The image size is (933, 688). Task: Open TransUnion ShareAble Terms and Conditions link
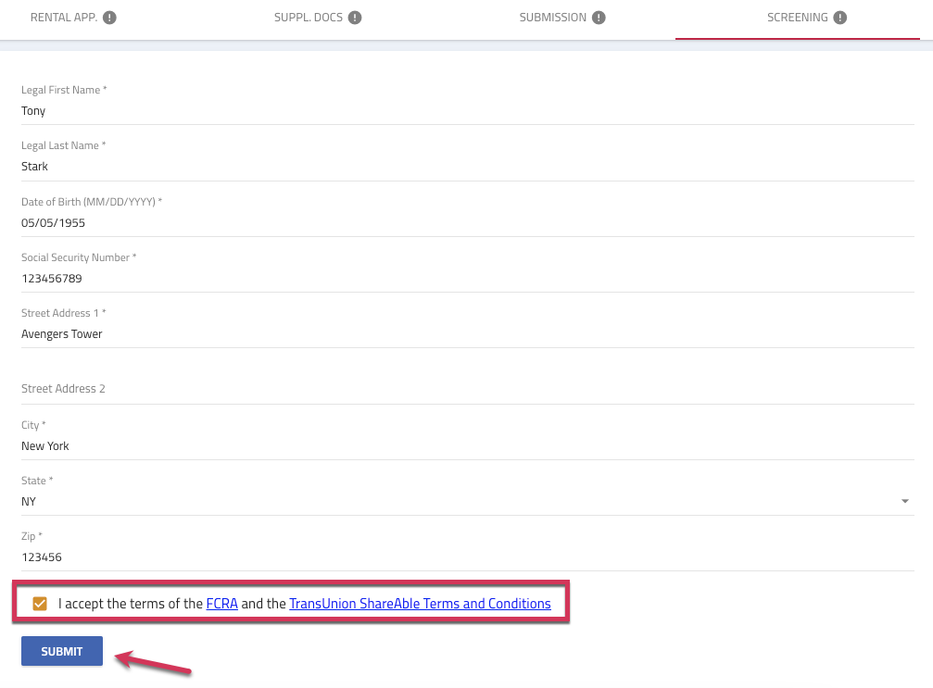pyautogui.click(x=420, y=604)
